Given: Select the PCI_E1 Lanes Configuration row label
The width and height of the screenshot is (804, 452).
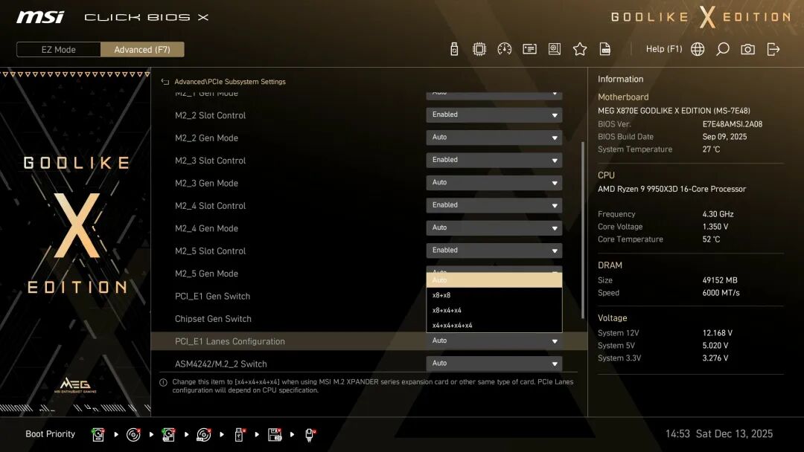Looking at the screenshot, I should [x=230, y=341].
